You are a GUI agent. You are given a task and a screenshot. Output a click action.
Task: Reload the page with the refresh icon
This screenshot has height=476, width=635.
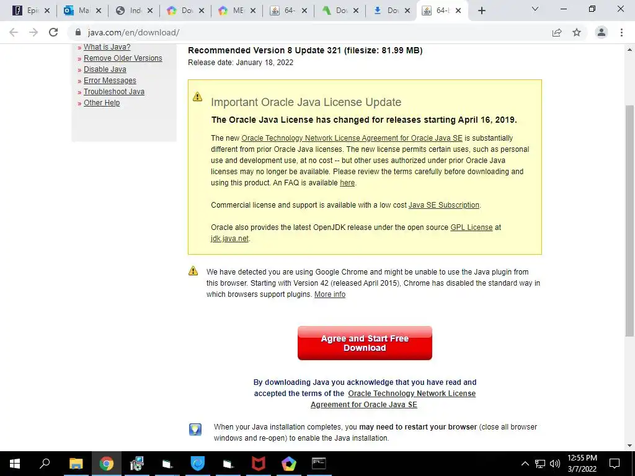tap(53, 32)
